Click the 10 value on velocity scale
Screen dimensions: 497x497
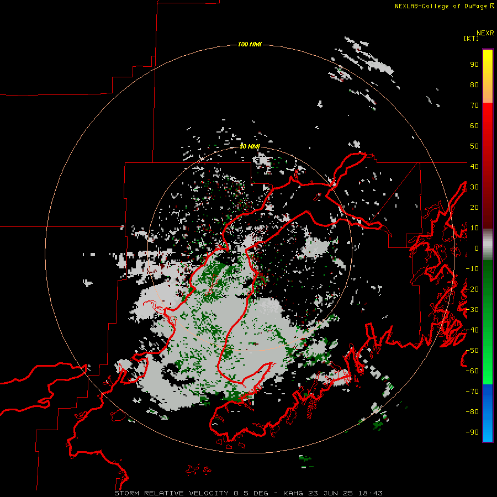pos(474,228)
